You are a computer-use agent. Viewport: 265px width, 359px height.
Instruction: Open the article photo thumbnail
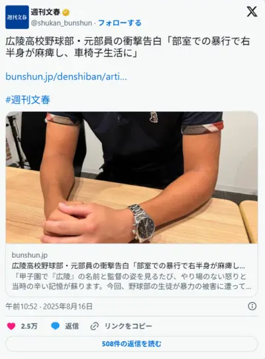point(132,178)
